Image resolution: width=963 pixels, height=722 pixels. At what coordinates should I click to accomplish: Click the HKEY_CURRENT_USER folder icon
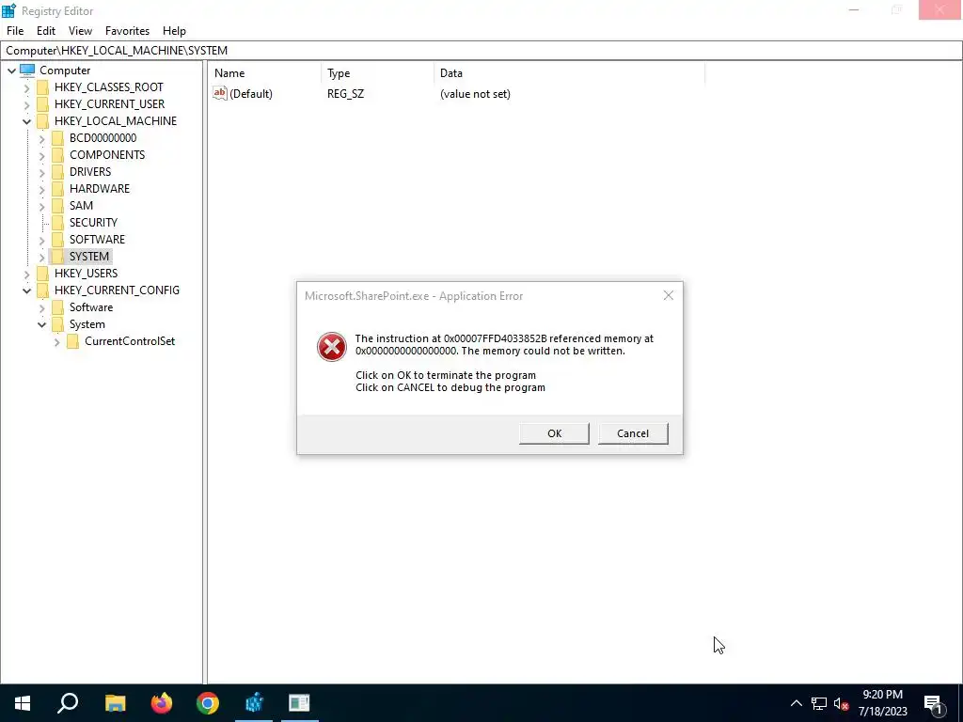pos(42,104)
